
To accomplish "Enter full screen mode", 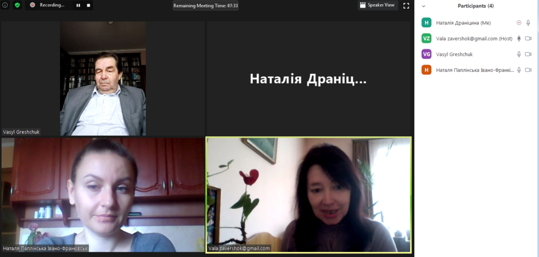I will (406, 6).
